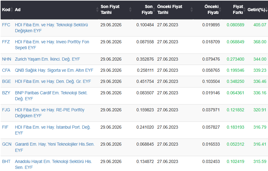Screen dimensions: 268x171
Task: Open Zurich Yaşam Em. İkinci. Değ. EYF
Action: point(47,59)
